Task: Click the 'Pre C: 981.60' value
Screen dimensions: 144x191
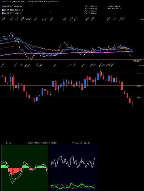Action: click(90, 13)
